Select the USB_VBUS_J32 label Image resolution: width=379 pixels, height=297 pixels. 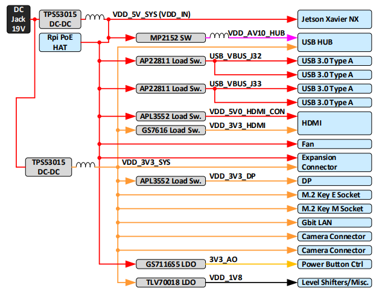click(235, 56)
